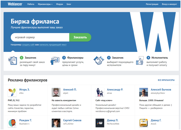The width and height of the screenshot is (181, 130).
Task: Click the Реклама фрилансеров heading
Action: click(x=28, y=80)
